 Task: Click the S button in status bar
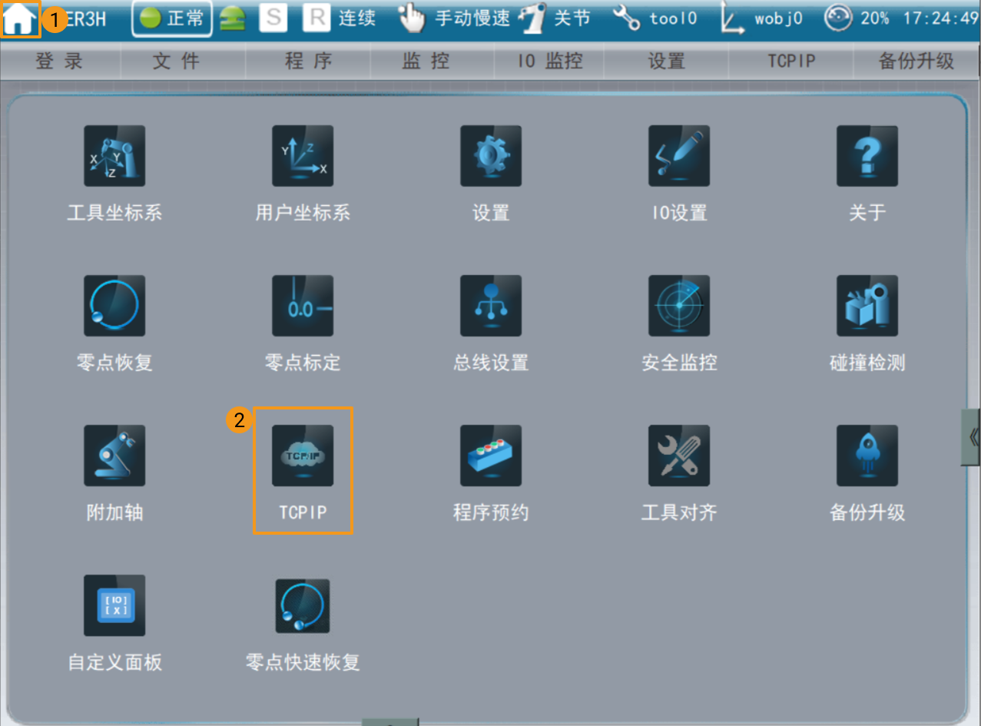click(x=273, y=18)
